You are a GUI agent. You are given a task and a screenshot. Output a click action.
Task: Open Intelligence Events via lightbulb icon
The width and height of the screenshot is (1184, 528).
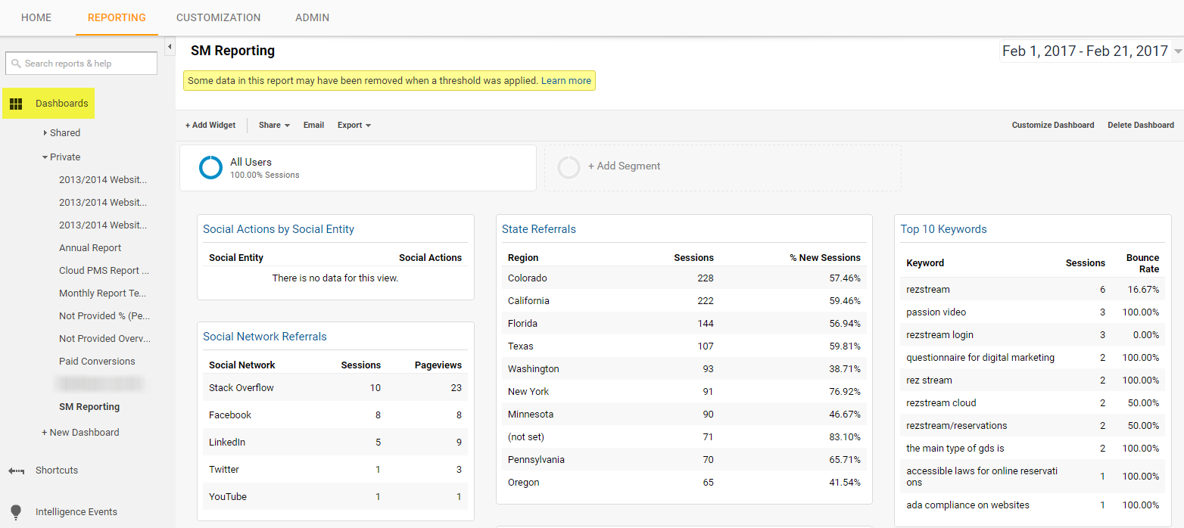pyautogui.click(x=16, y=512)
